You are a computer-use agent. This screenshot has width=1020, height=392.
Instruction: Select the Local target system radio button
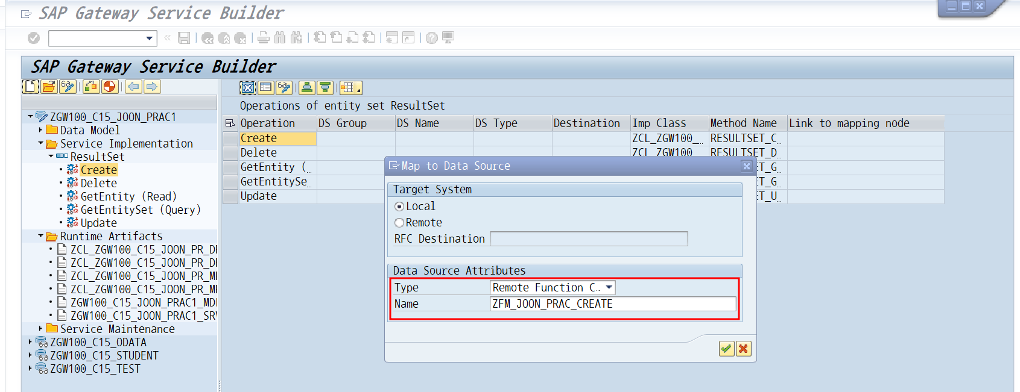[399, 207]
